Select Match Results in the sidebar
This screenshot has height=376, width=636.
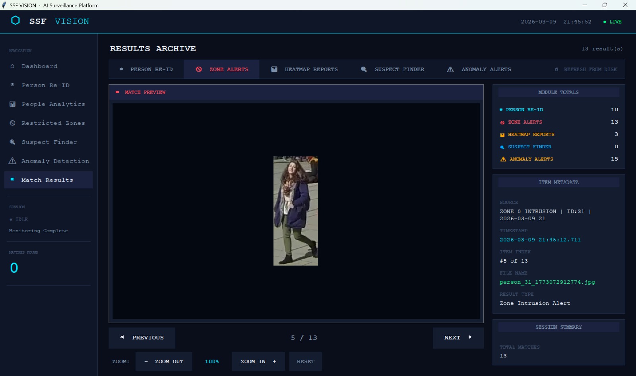click(x=47, y=180)
